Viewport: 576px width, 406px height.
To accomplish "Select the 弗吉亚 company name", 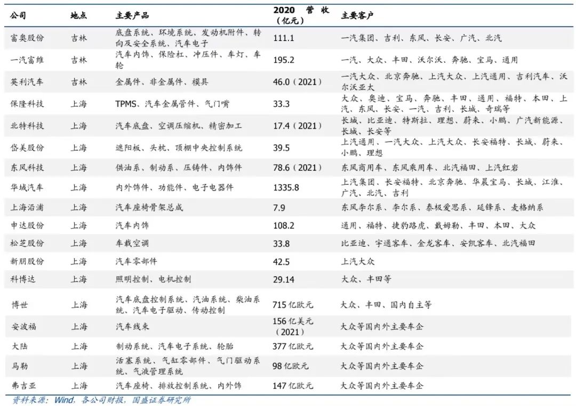I will pos(23,385).
